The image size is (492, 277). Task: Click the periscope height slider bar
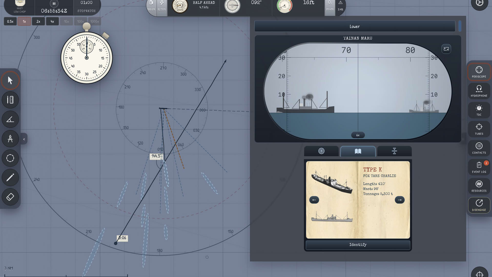tap(460, 26)
